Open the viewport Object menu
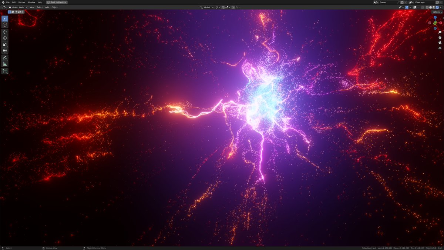Screen dimensions: 444x250 coord(54,7)
